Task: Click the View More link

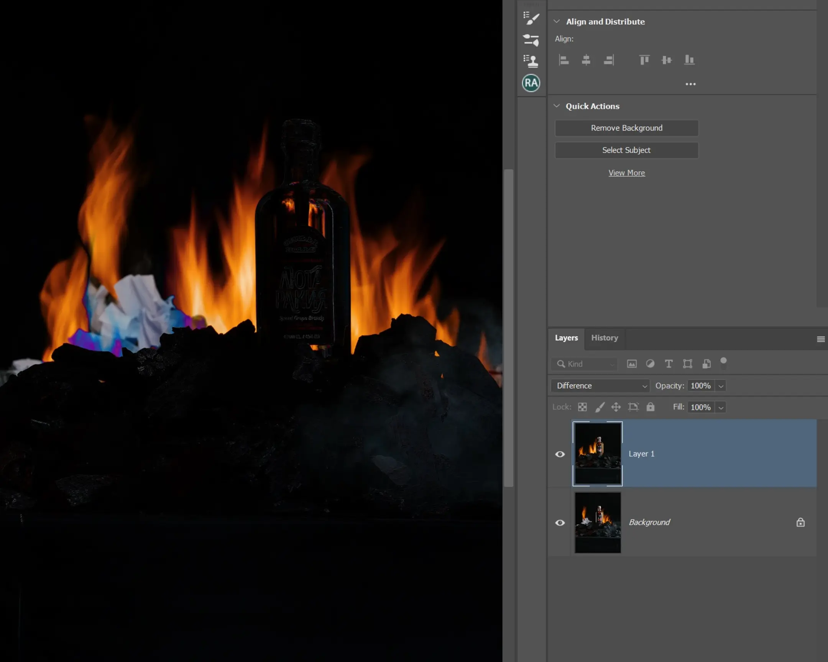Action: 626,173
